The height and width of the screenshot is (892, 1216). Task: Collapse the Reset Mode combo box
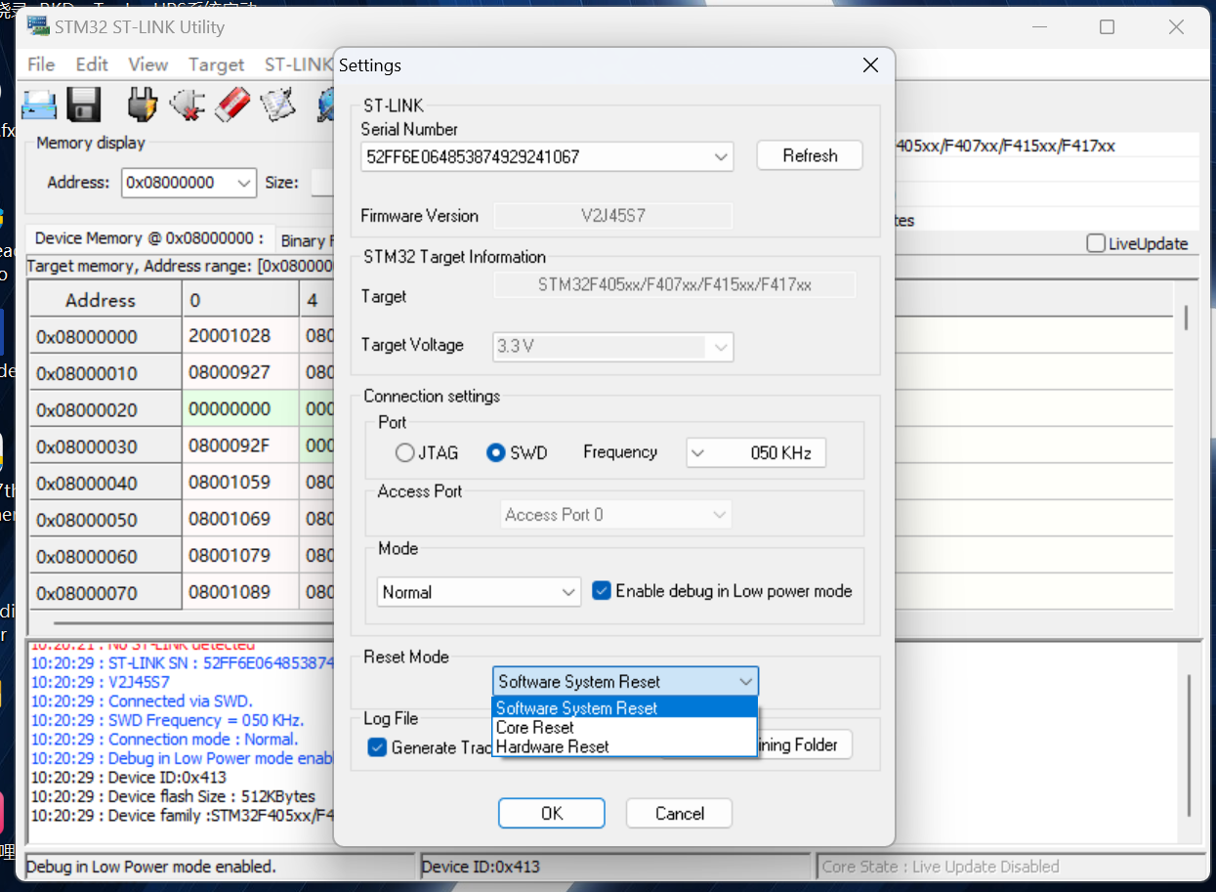745,682
